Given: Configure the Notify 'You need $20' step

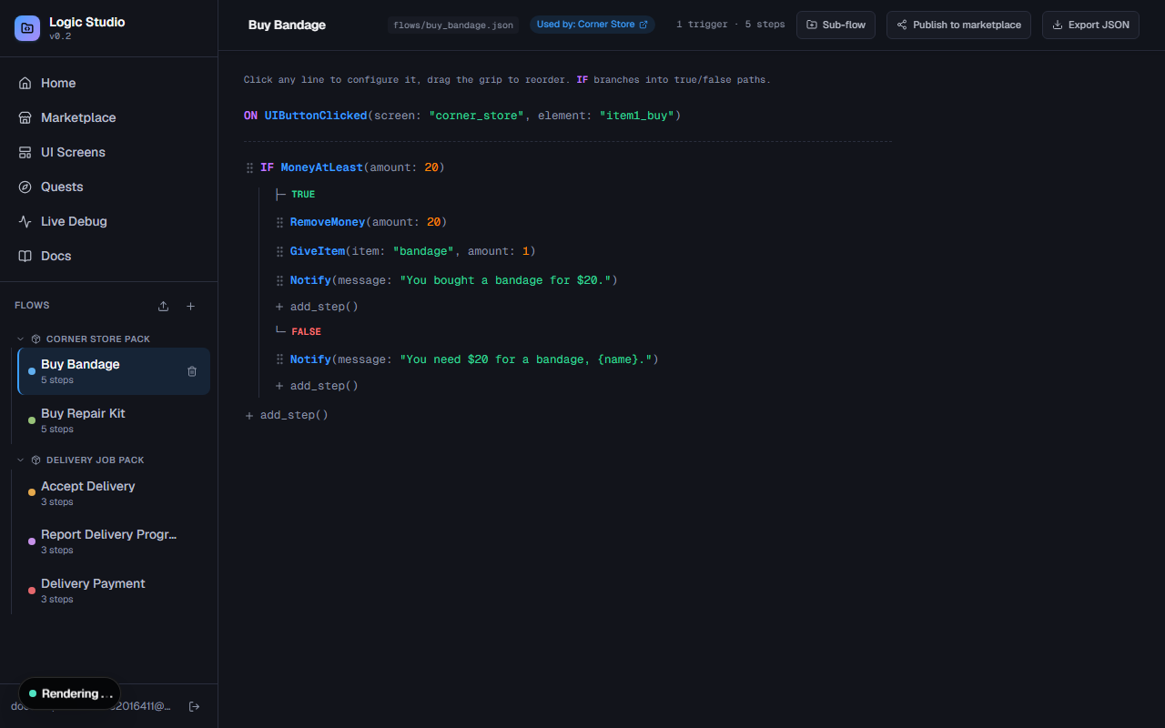Looking at the screenshot, I should pyautogui.click(x=474, y=359).
